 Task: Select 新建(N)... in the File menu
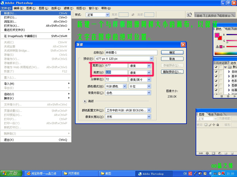click(36, 13)
